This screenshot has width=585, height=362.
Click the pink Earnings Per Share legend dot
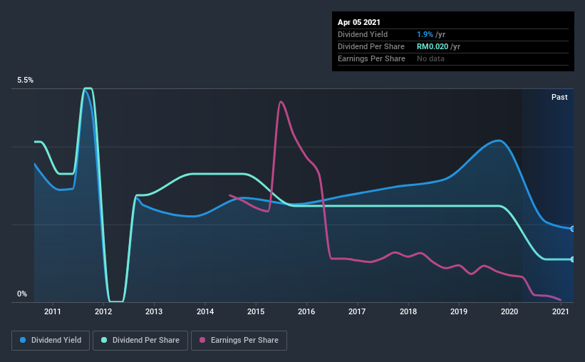tap(202, 340)
